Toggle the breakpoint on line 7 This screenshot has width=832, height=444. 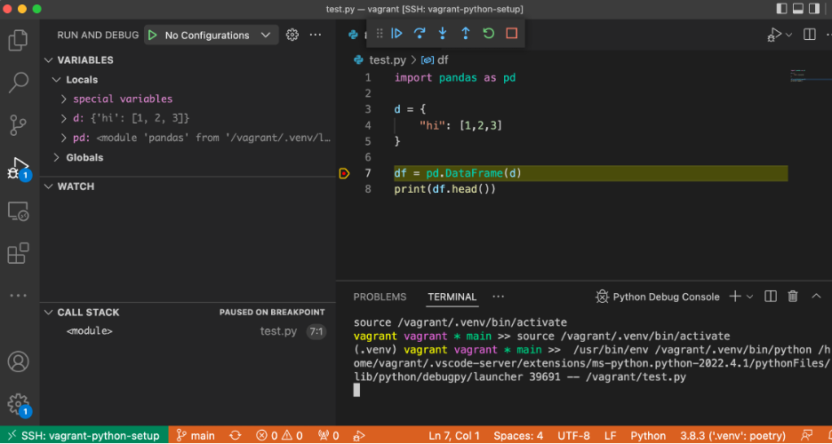(345, 173)
